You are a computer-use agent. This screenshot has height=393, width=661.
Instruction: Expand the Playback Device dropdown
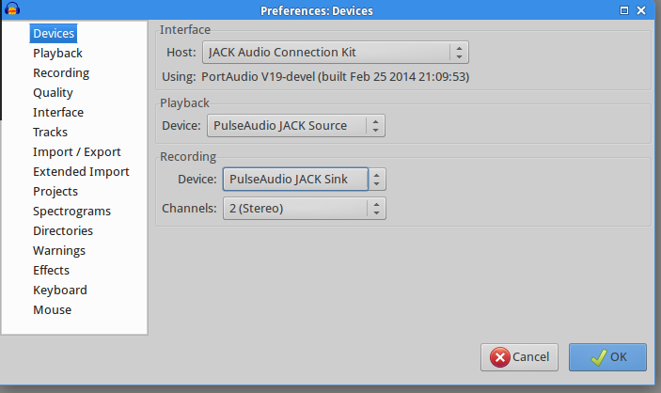(295, 125)
